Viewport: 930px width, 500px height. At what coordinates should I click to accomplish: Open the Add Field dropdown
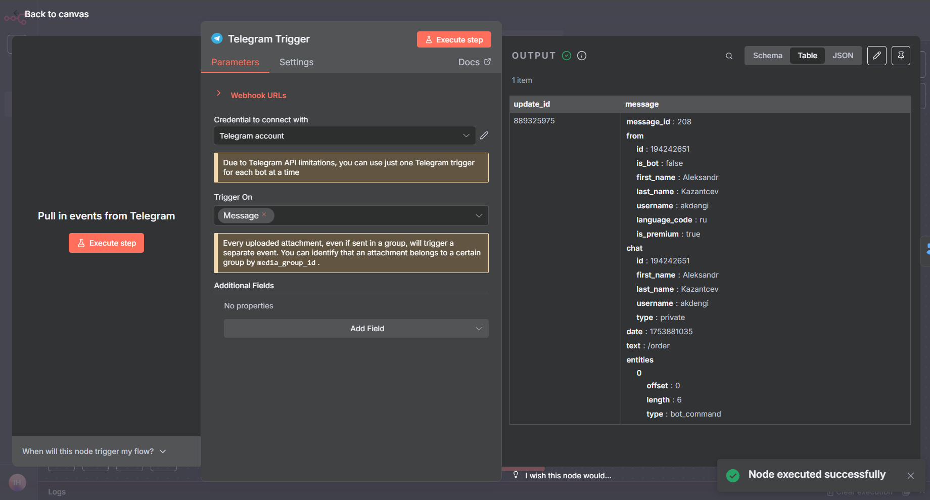tap(356, 328)
